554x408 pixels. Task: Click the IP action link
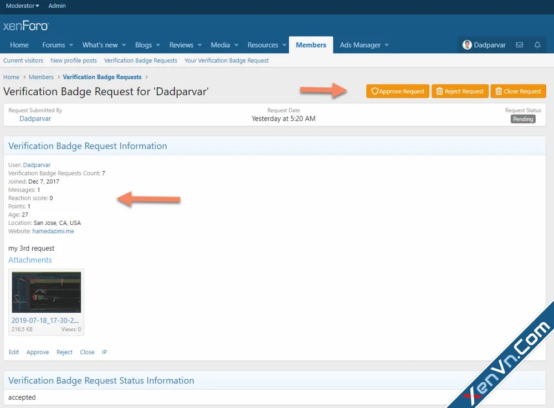click(104, 352)
